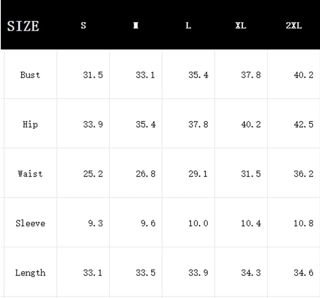Select the S column header

point(83,26)
